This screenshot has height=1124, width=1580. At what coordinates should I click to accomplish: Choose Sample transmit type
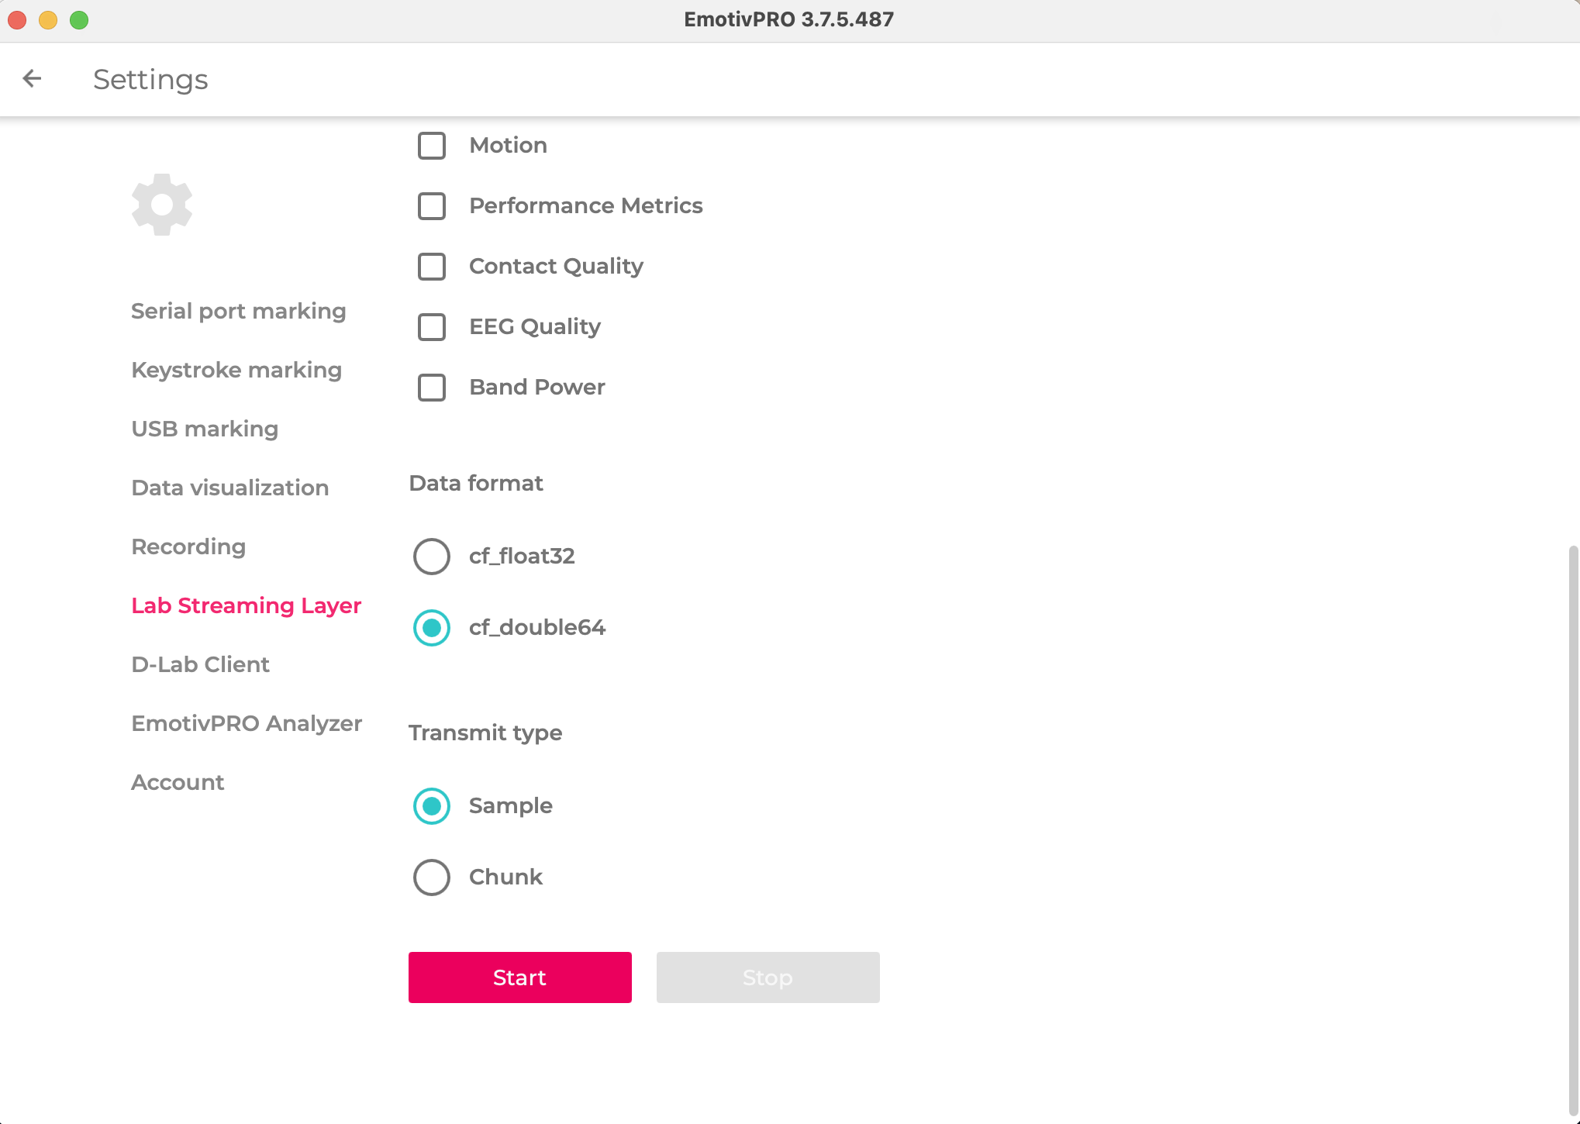click(431, 805)
